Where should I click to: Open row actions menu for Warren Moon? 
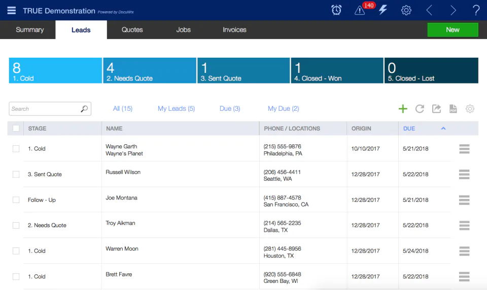464,251
